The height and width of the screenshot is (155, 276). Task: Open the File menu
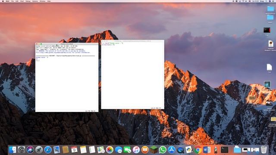point(13,1)
